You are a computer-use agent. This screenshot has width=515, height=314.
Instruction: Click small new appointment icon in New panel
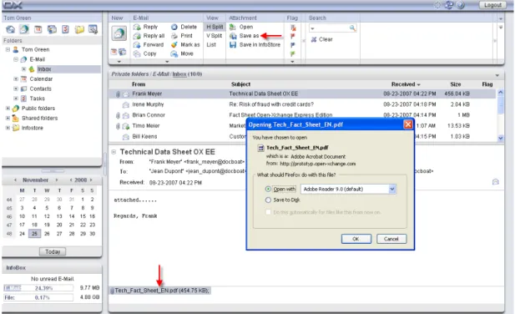(x=114, y=52)
